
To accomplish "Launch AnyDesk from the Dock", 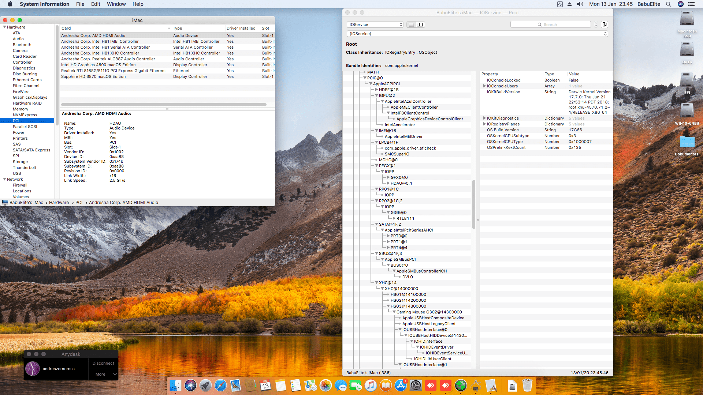I will click(x=431, y=386).
